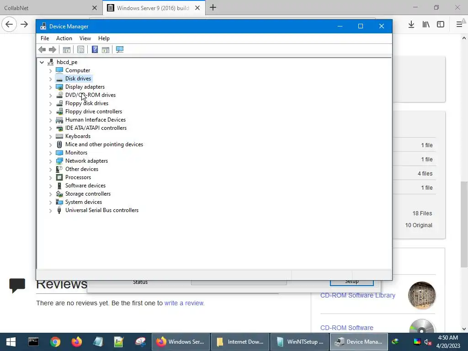The width and height of the screenshot is (468, 351).
Task: Open the Help menu
Action: click(x=104, y=38)
